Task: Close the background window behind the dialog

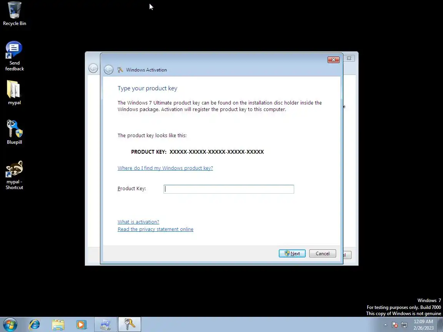Action: (x=349, y=58)
